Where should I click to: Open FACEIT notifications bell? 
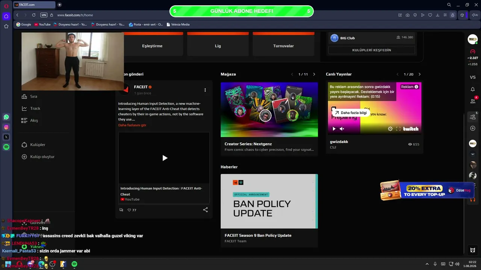[x=473, y=89]
